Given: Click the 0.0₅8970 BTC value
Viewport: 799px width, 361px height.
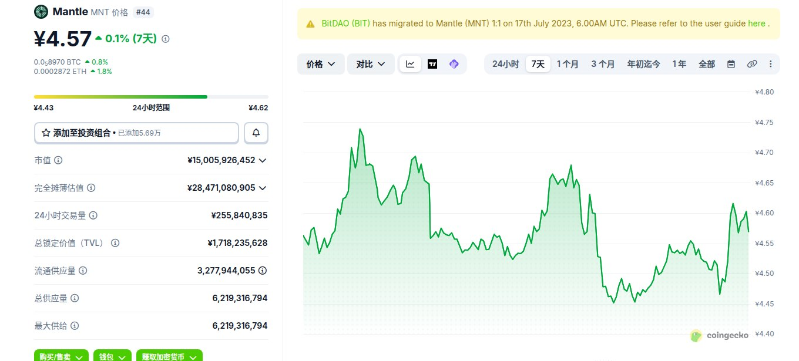Looking at the screenshot, I should point(58,62).
